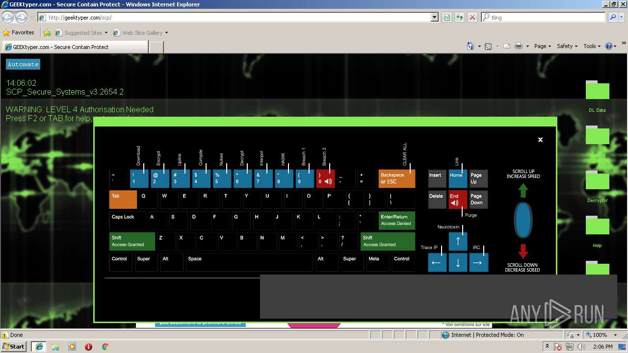The height and width of the screenshot is (353, 628).
Task: Open the Help folder
Action: [597, 231]
